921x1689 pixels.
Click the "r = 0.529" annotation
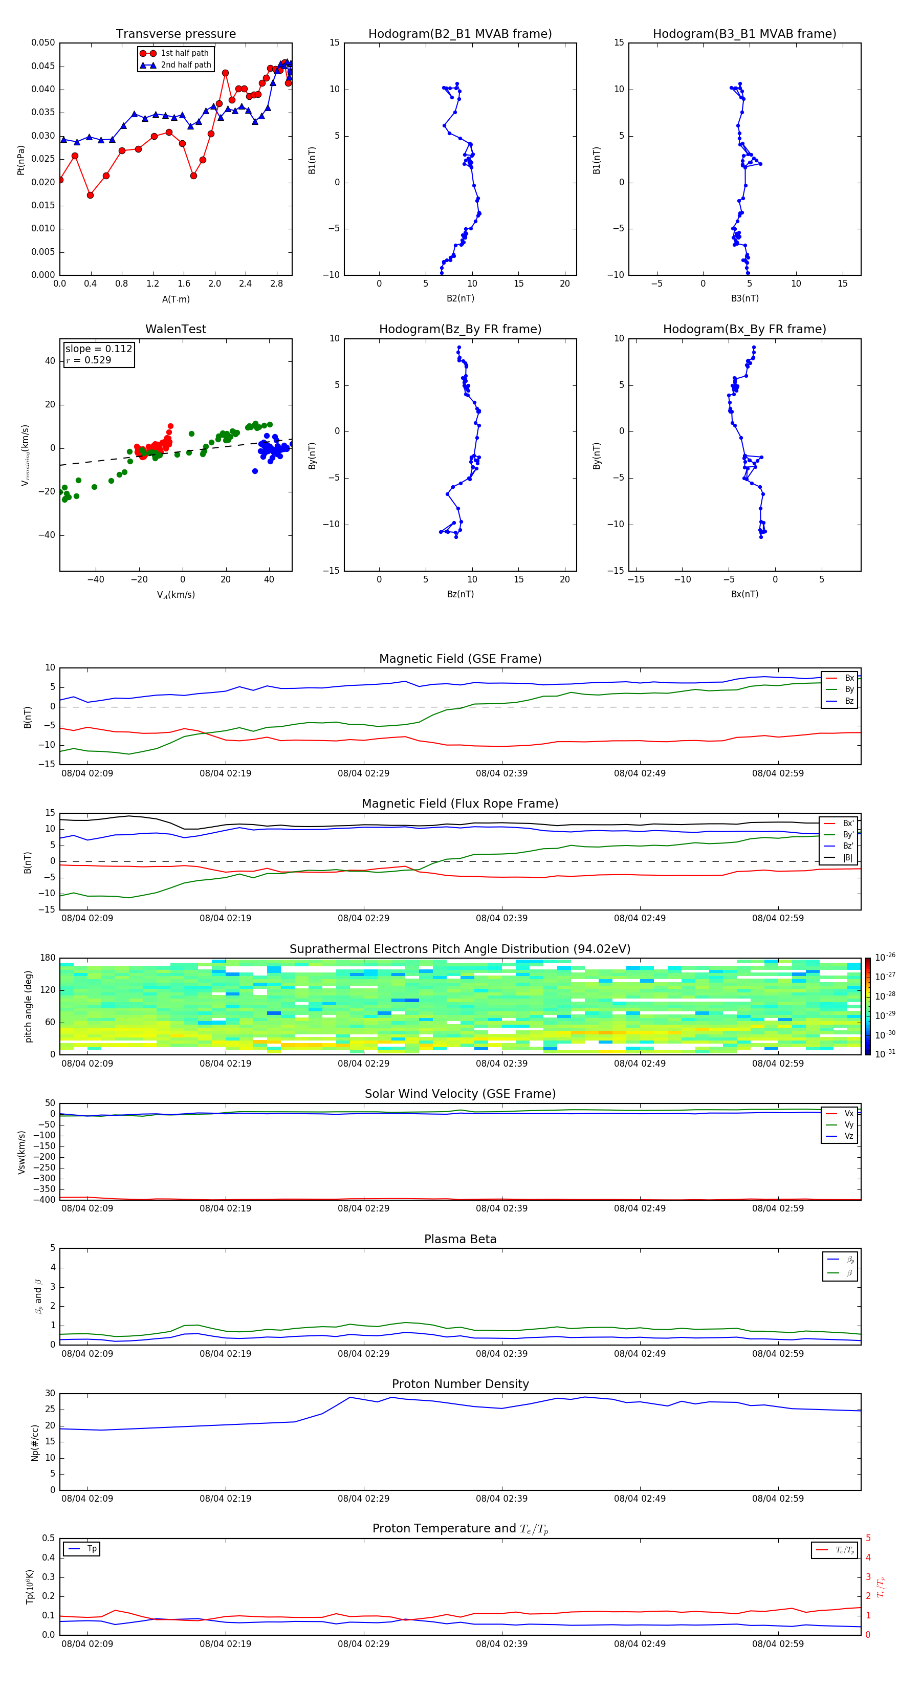[89, 360]
